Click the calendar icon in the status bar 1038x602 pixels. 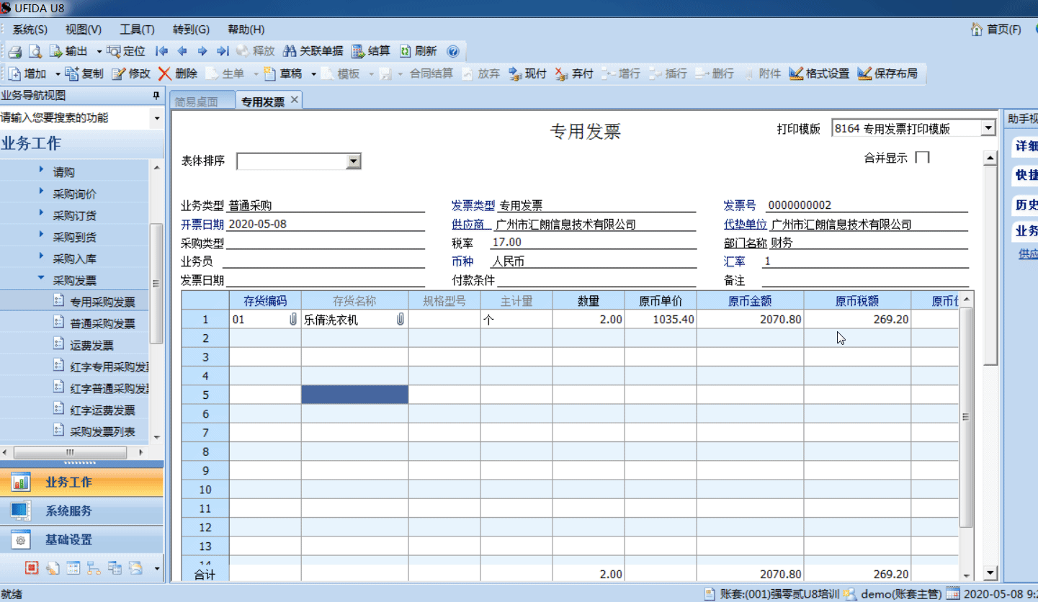(x=952, y=594)
